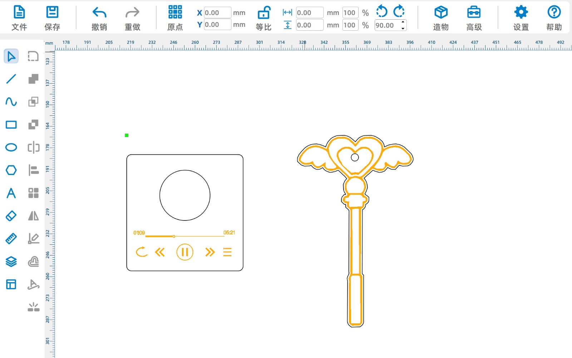Click the height value input field
Viewport: 572px width, 358px height.
310,25
